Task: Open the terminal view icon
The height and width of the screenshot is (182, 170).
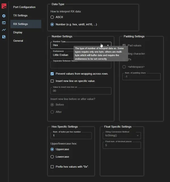Action: [4, 23]
